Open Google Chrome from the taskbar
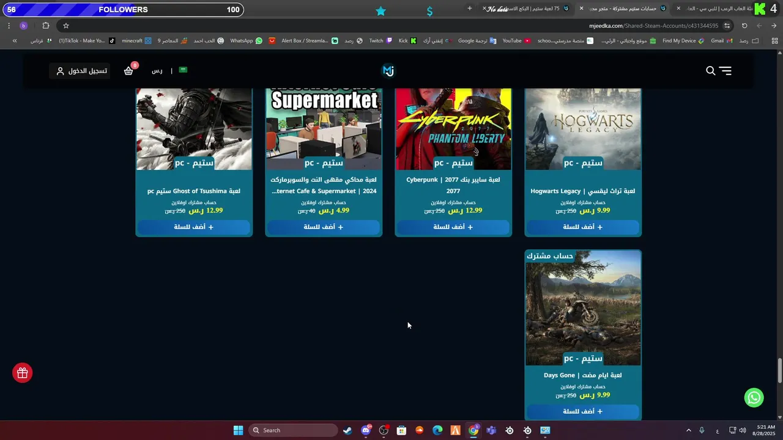Viewport: 783px width, 440px height. click(x=473, y=430)
